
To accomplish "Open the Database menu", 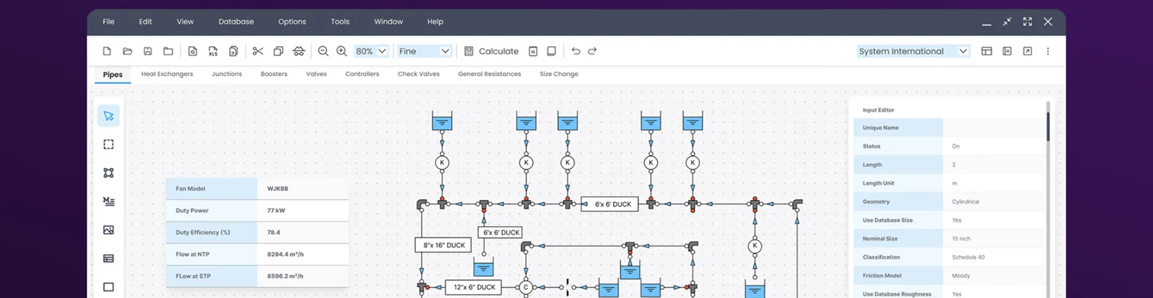I will pos(236,22).
